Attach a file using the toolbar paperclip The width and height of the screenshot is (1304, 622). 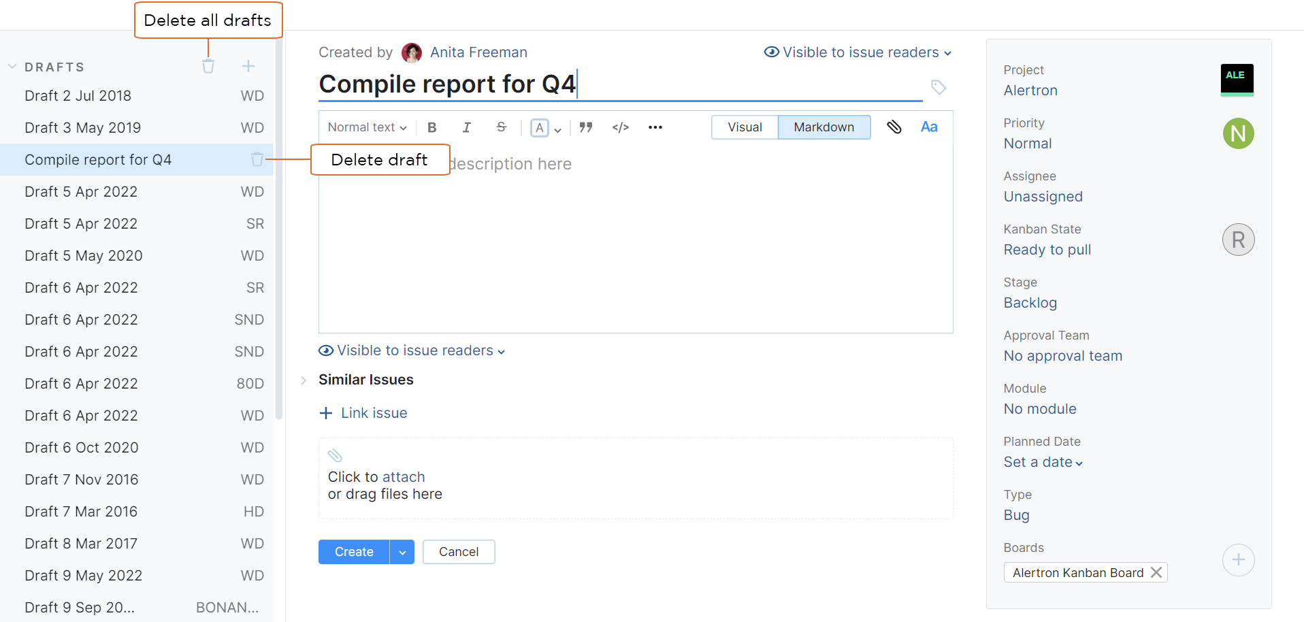(894, 127)
